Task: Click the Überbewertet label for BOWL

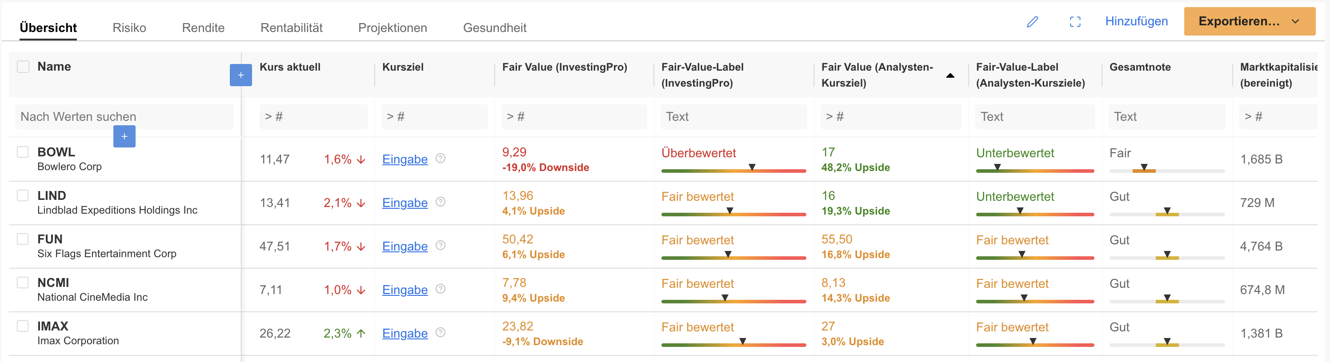Action: point(698,153)
